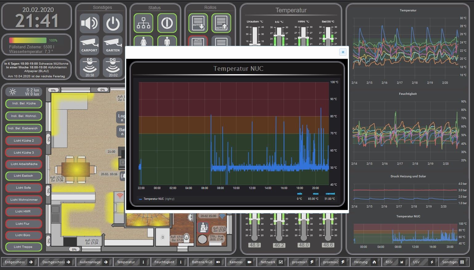Click the blue WiFi icon near 20.02 15:00
This screenshot has height=270, width=474.
pyautogui.click(x=222, y=216)
